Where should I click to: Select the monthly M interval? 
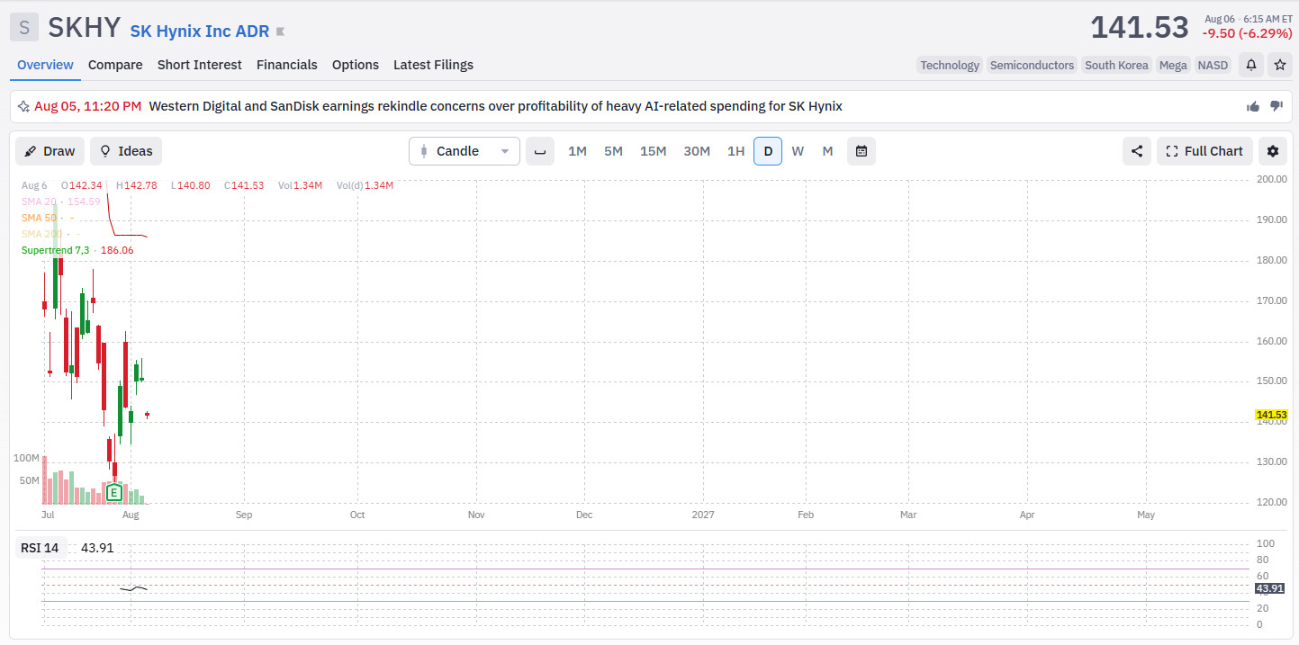coord(827,151)
